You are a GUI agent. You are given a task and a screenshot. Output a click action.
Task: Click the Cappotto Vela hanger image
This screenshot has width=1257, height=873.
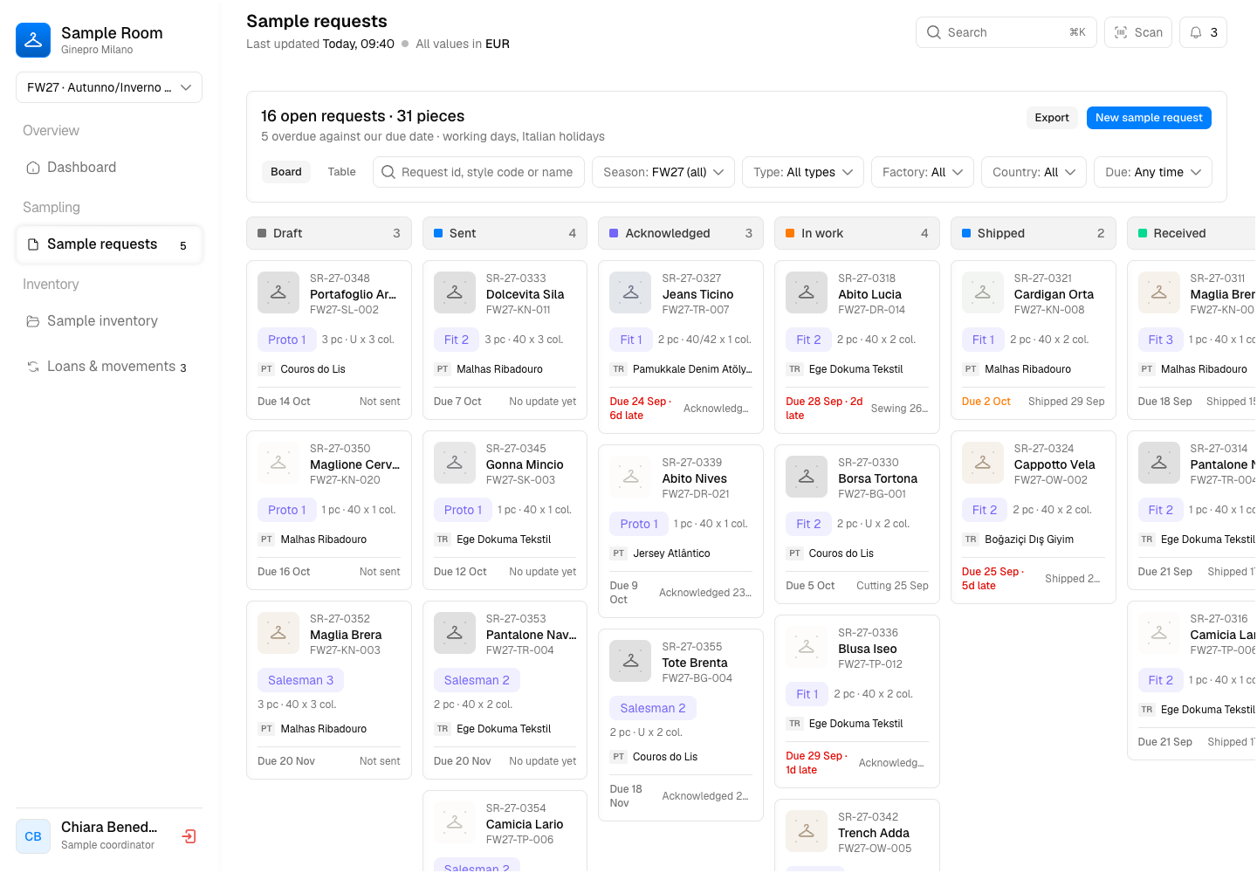(x=983, y=463)
